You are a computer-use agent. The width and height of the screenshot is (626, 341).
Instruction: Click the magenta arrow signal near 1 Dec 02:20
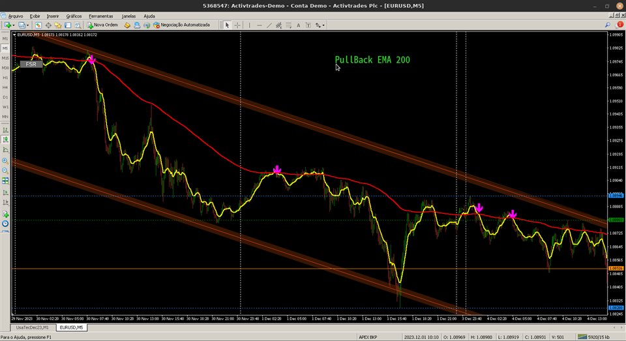tap(276, 170)
